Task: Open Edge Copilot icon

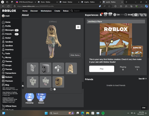Action: (x=146, y=6)
